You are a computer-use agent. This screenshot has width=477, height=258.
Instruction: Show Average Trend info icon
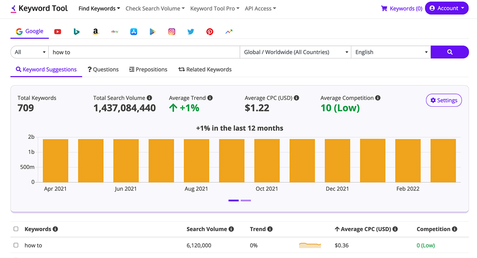coord(210,98)
